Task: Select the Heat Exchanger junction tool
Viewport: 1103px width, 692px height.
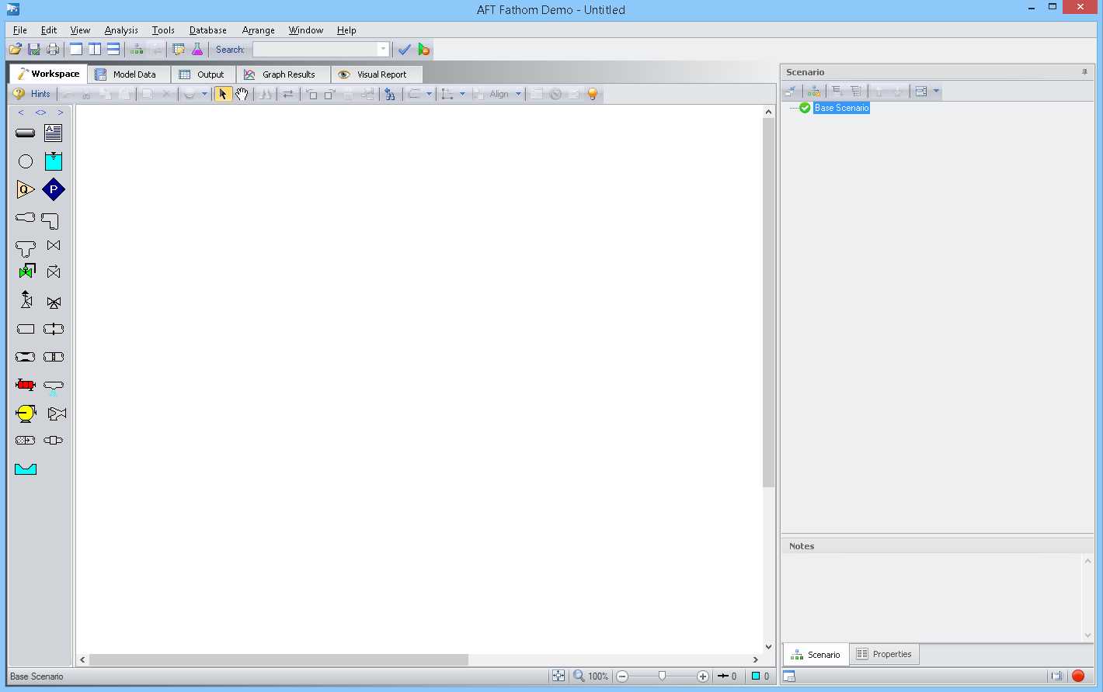Action: [26, 384]
